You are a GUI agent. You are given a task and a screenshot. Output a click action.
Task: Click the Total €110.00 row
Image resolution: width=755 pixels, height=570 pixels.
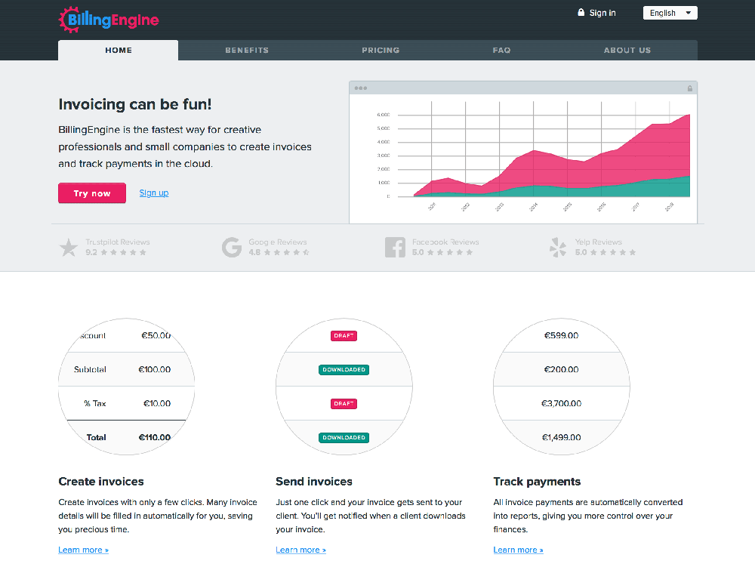[x=127, y=437]
